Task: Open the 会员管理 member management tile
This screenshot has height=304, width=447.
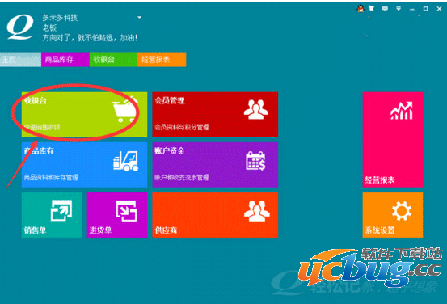Action: pyautogui.click(x=215, y=114)
